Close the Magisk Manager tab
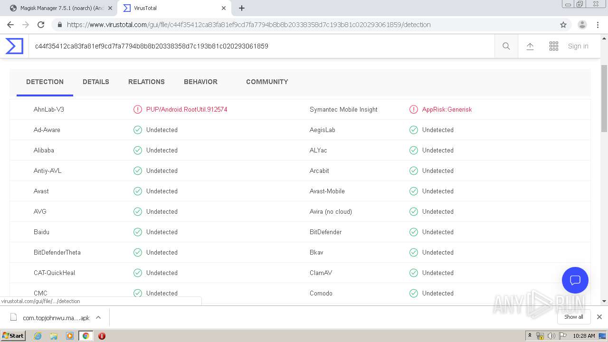 110,8
